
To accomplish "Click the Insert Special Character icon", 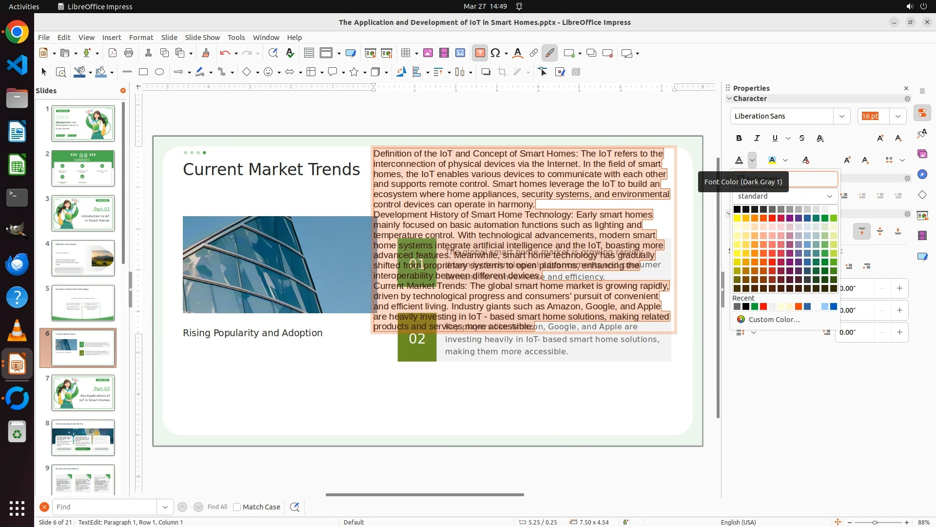I will (495, 53).
